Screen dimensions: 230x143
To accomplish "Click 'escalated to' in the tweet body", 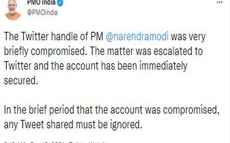I will 178,51.
